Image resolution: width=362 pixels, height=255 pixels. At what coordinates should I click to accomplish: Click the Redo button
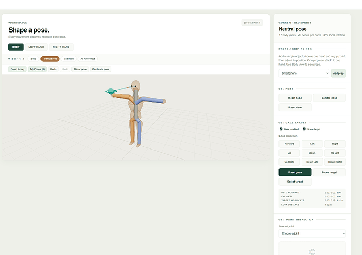pos(65,69)
